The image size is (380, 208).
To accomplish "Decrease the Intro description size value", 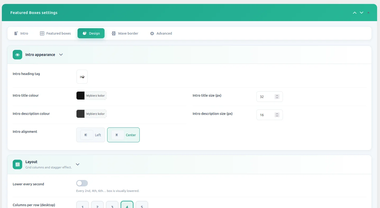I will tap(277, 116).
